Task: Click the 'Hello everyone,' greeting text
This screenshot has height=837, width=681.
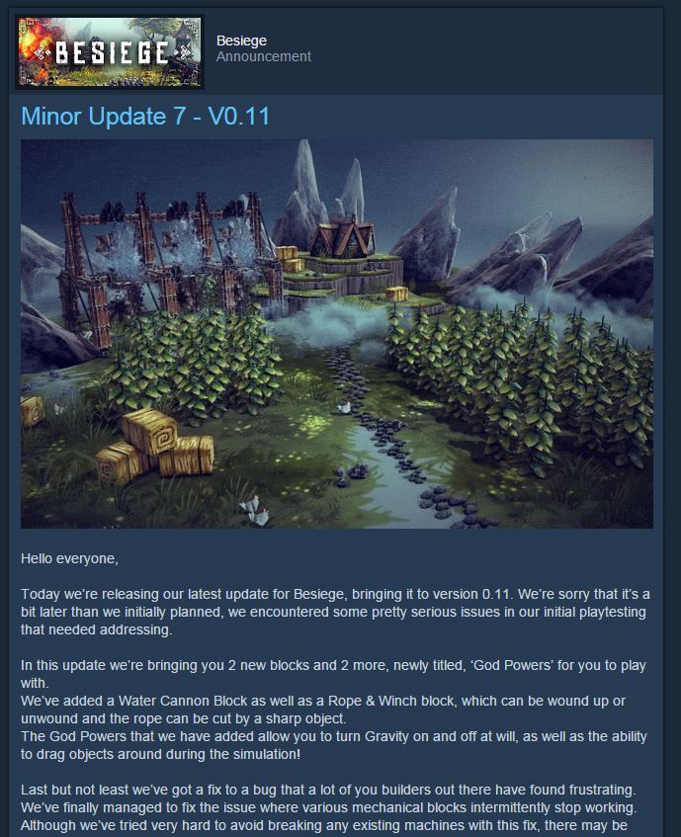Action: (x=69, y=559)
